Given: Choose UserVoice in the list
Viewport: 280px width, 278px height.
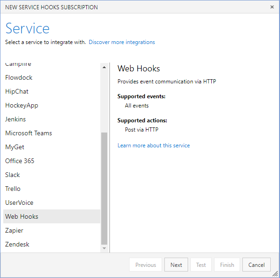Looking at the screenshot, I should [x=52, y=202].
